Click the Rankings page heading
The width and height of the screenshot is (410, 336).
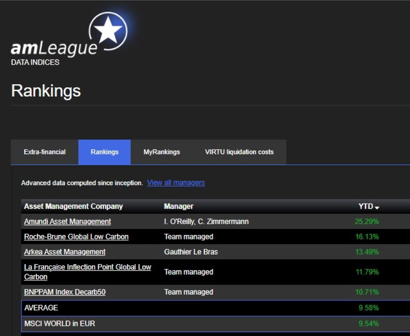46,91
